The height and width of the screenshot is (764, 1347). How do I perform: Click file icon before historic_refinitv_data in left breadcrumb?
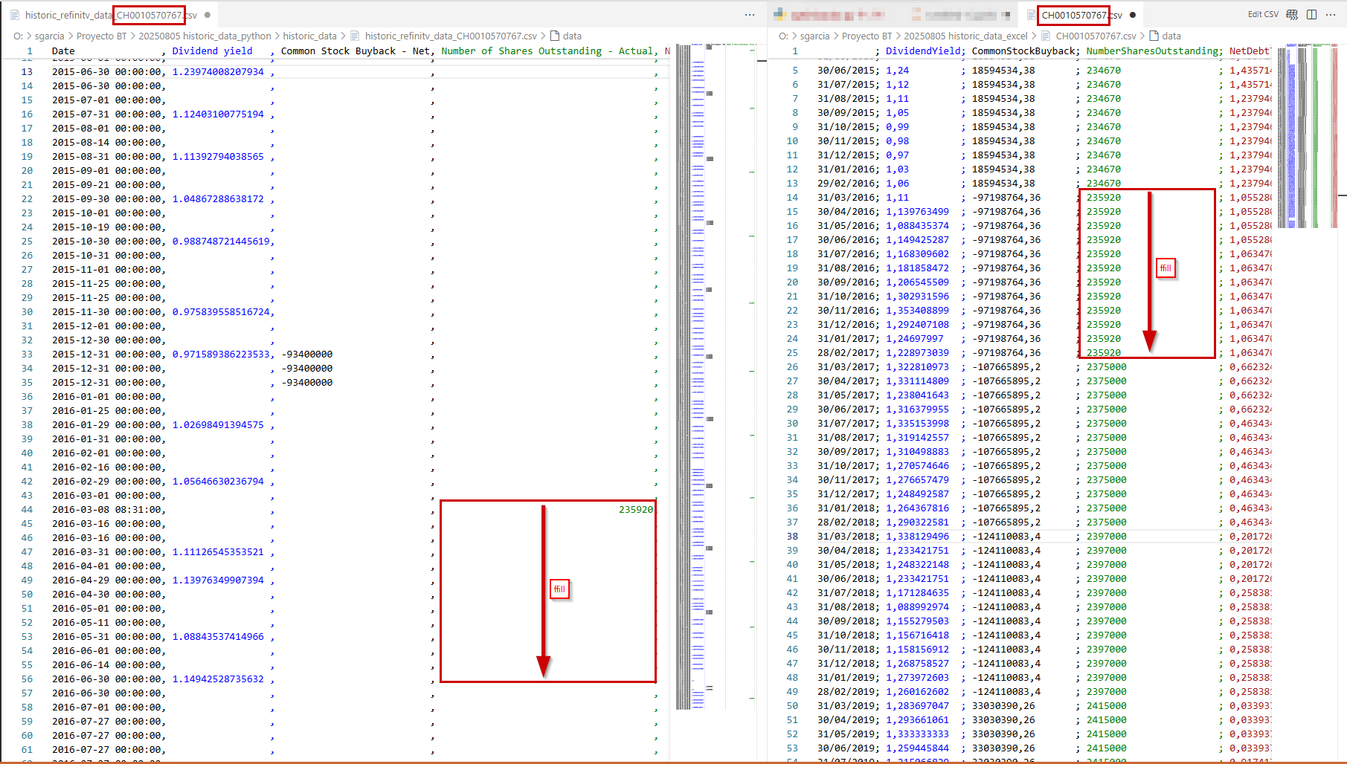355,36
